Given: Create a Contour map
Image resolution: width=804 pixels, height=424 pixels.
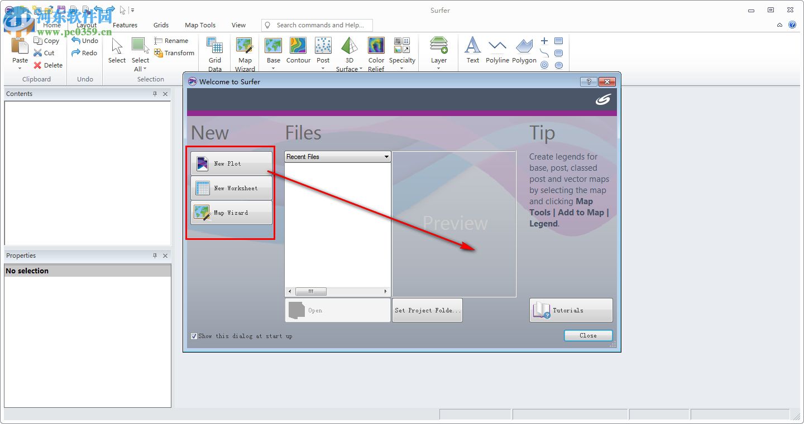Looking at the screenshot, I should tap(298, 51).
